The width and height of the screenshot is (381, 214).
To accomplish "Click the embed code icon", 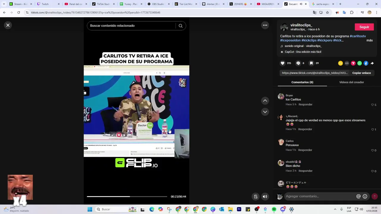I will tap(347, 63).
